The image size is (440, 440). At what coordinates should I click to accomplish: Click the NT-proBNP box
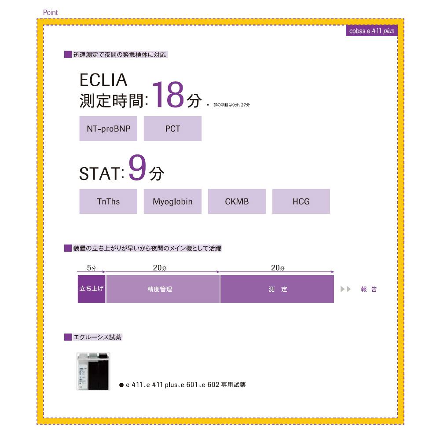click(x=108, y=128)
